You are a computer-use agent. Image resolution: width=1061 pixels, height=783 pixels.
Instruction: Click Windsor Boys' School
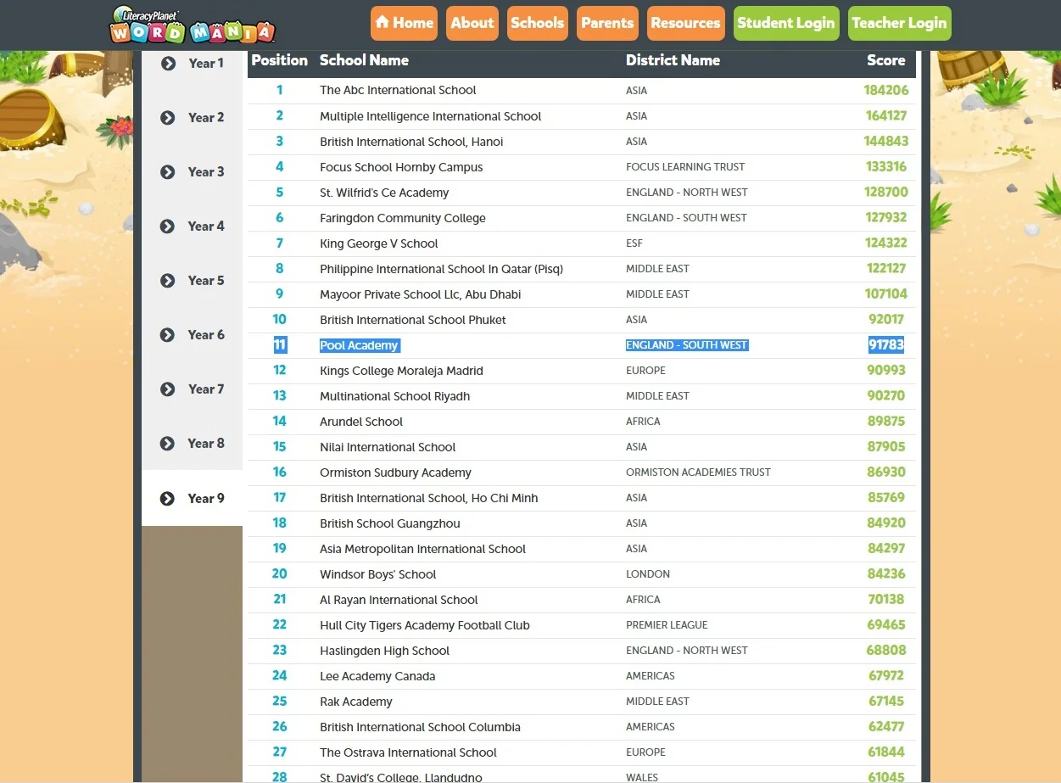point(377,574)
